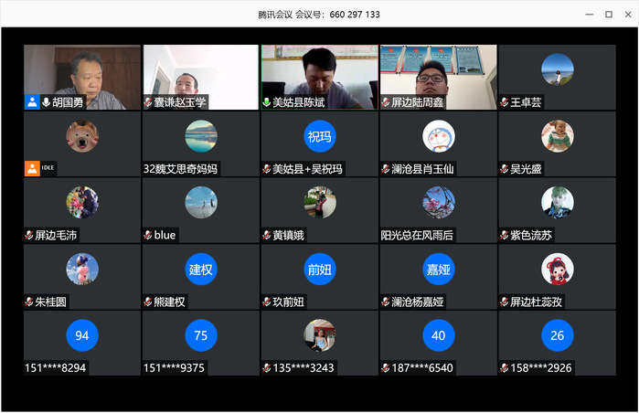Screen dimensions: 639x413
Task: Select 屏边陆周鑫's video tile
Action: click(439, 77)
